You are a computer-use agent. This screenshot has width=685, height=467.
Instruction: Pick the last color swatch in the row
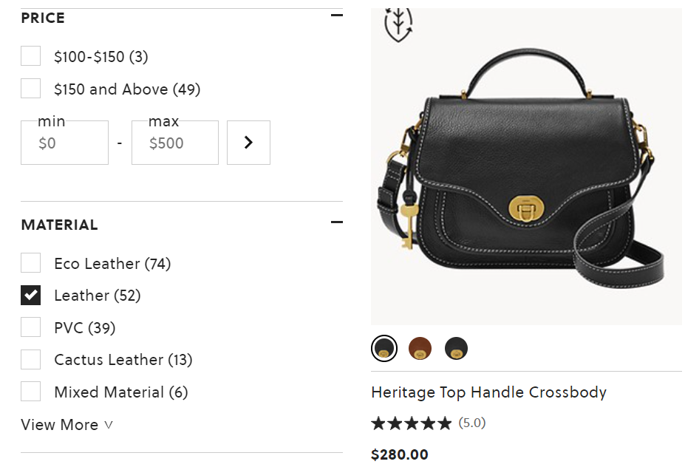tap(457, 348)
